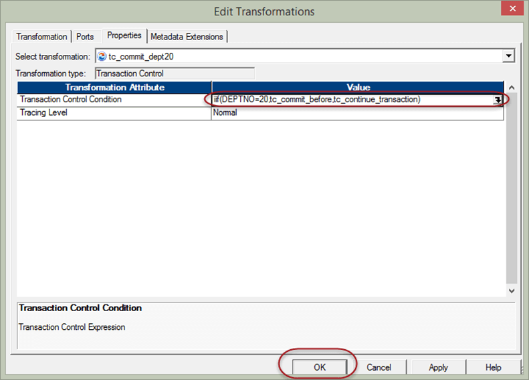Select the Properties tab
Screen dimensions: 529x380
[124, 35]
